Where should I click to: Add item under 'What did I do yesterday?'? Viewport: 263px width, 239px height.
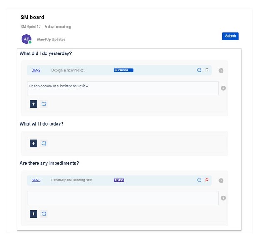click(x=34, y=104)
